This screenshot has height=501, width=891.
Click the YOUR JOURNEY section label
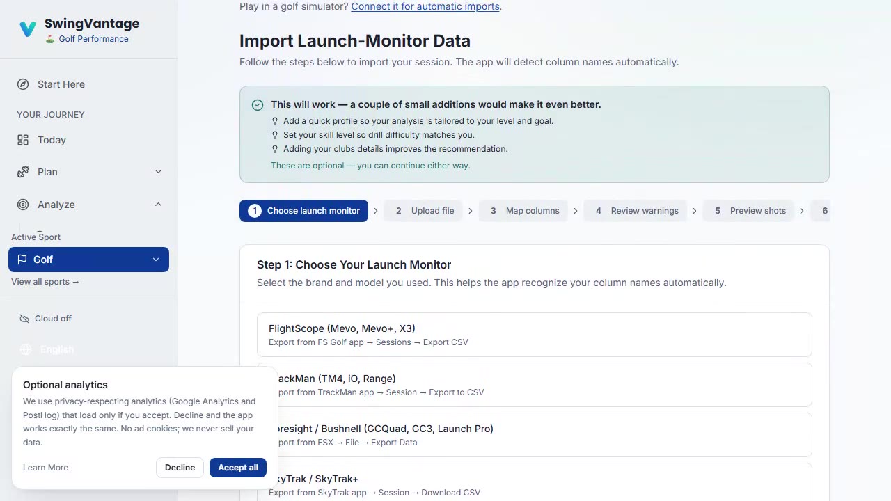[51, 115]
